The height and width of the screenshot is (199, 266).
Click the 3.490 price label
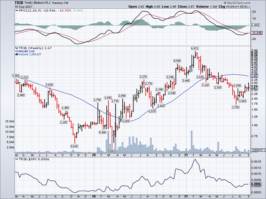coord(186,81)
